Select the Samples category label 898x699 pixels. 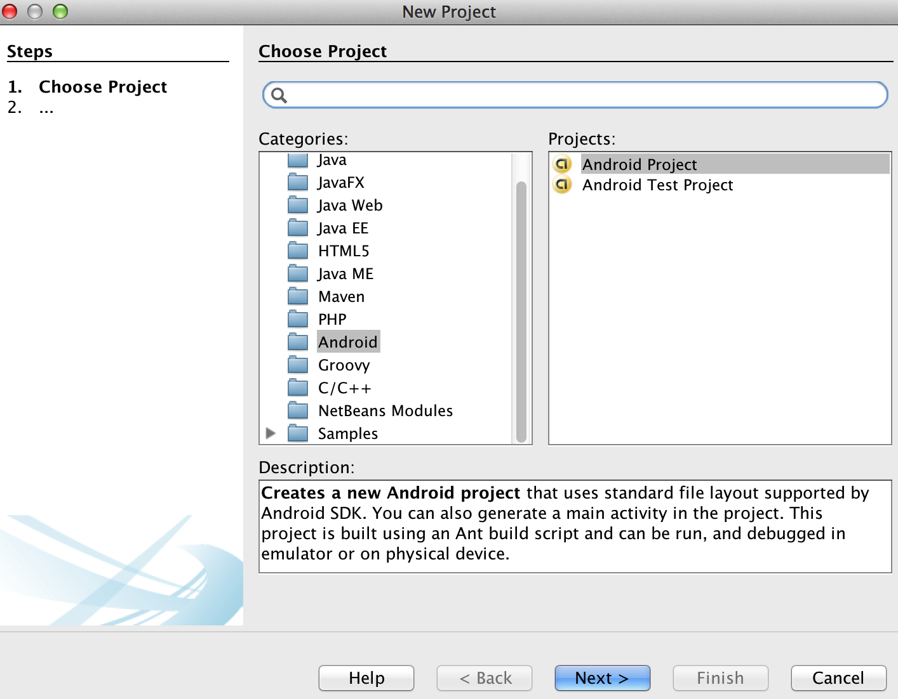348,434
